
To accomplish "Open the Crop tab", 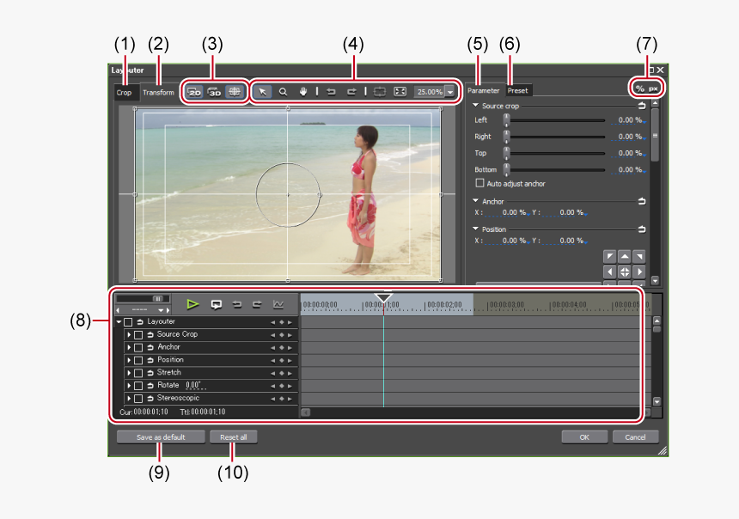I will coord(125,93).
